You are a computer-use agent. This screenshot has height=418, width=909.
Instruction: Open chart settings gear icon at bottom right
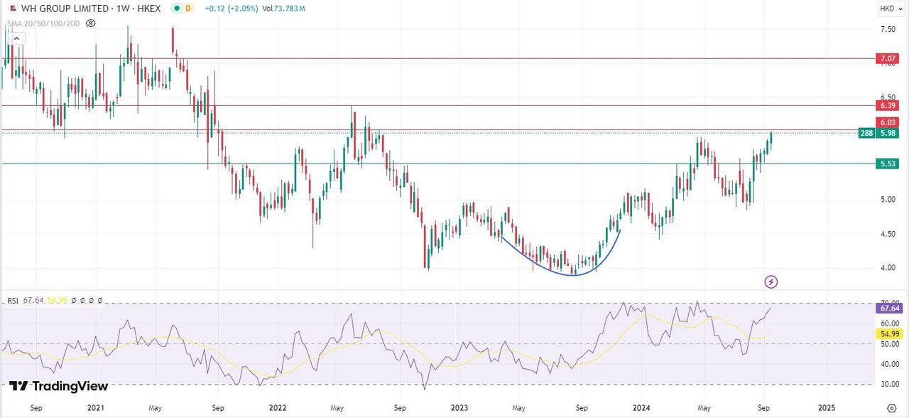tap(891, 408)
